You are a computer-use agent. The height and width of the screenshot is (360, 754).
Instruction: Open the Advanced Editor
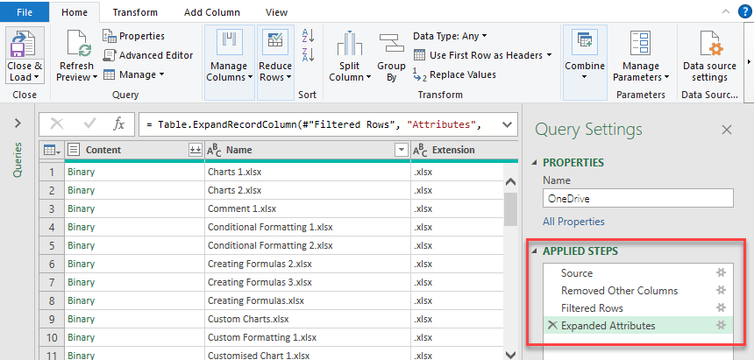[x=147, y=55]
